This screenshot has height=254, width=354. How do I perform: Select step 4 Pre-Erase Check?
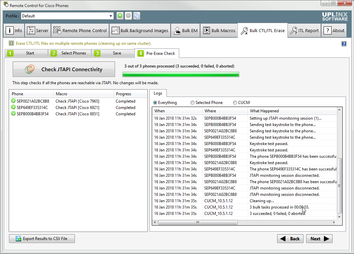[x=157, y=53]
